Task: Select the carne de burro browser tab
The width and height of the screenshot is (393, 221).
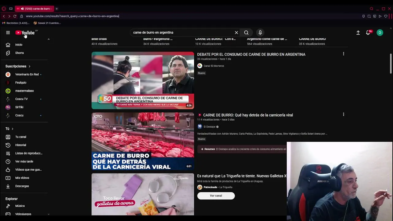Action: coord(35,9)
